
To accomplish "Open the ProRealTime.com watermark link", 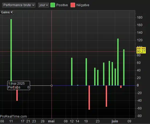I will click(x=13, y=116).
